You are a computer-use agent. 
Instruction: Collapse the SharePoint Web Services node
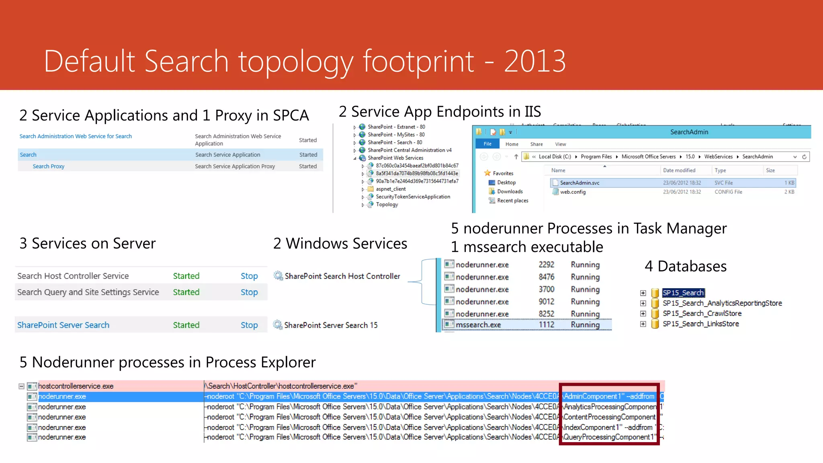point(354,158)
